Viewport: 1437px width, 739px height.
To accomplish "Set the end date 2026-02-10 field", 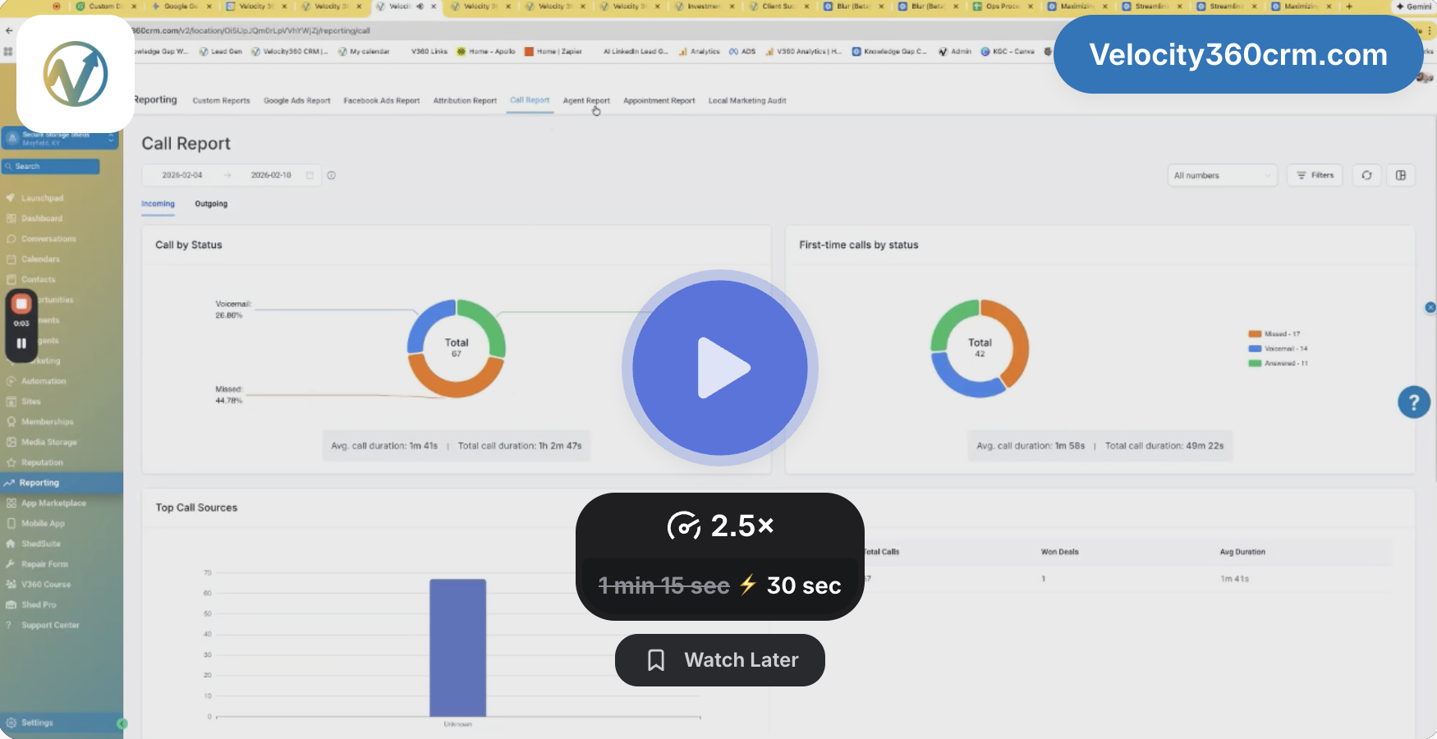I will pos(271,176).
